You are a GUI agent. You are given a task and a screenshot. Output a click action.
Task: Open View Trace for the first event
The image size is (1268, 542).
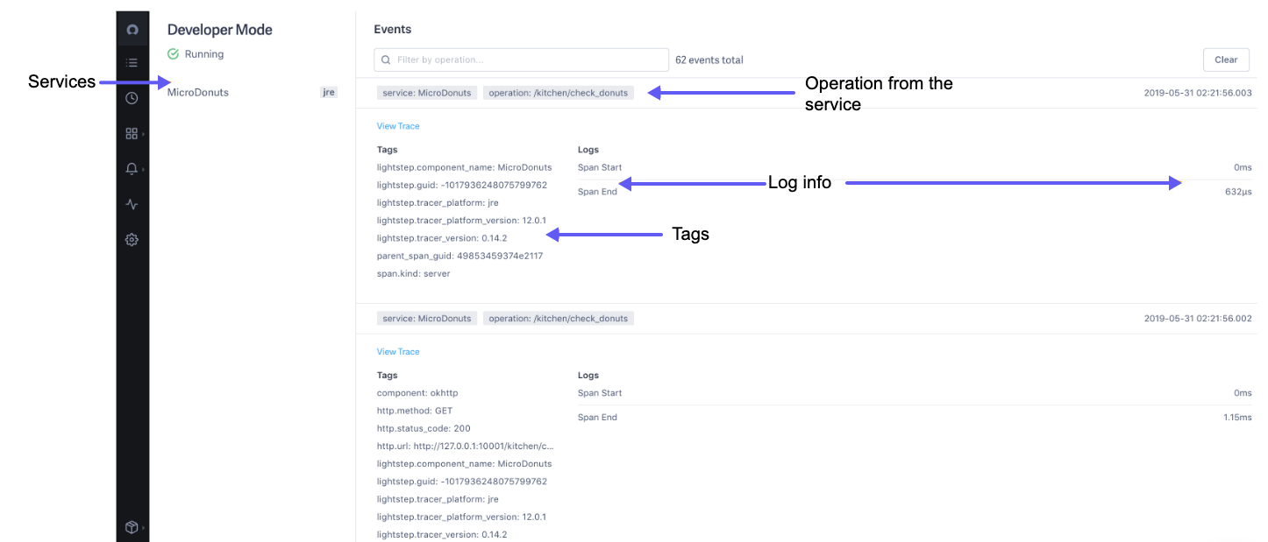398,126
